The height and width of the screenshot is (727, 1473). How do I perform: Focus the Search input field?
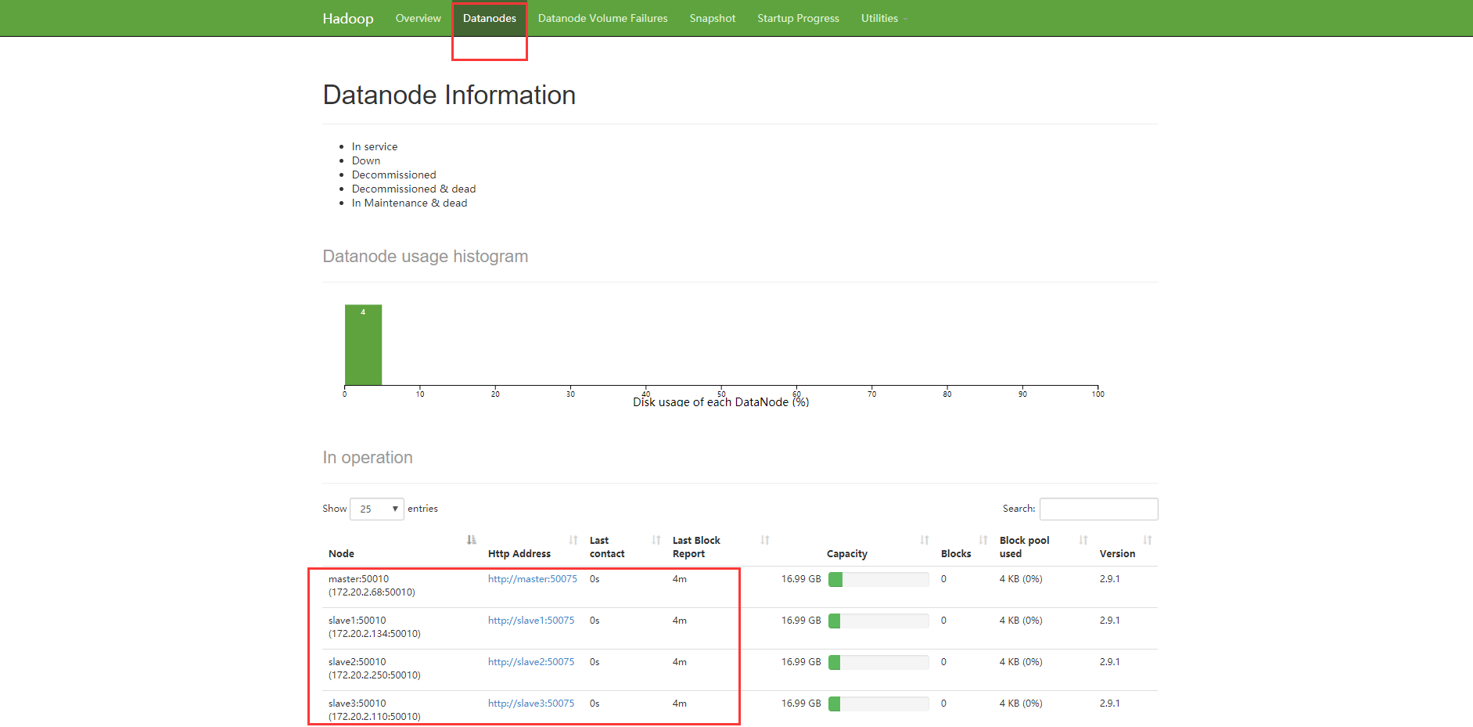pyautogui.click(x=1098, y=509)
